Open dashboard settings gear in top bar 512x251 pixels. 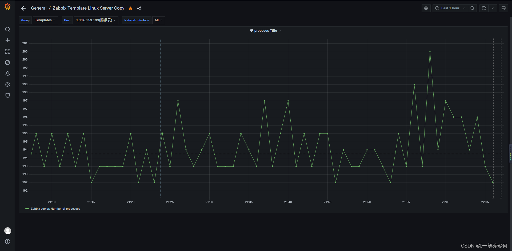pyautogui.click(x=426, y=8)
